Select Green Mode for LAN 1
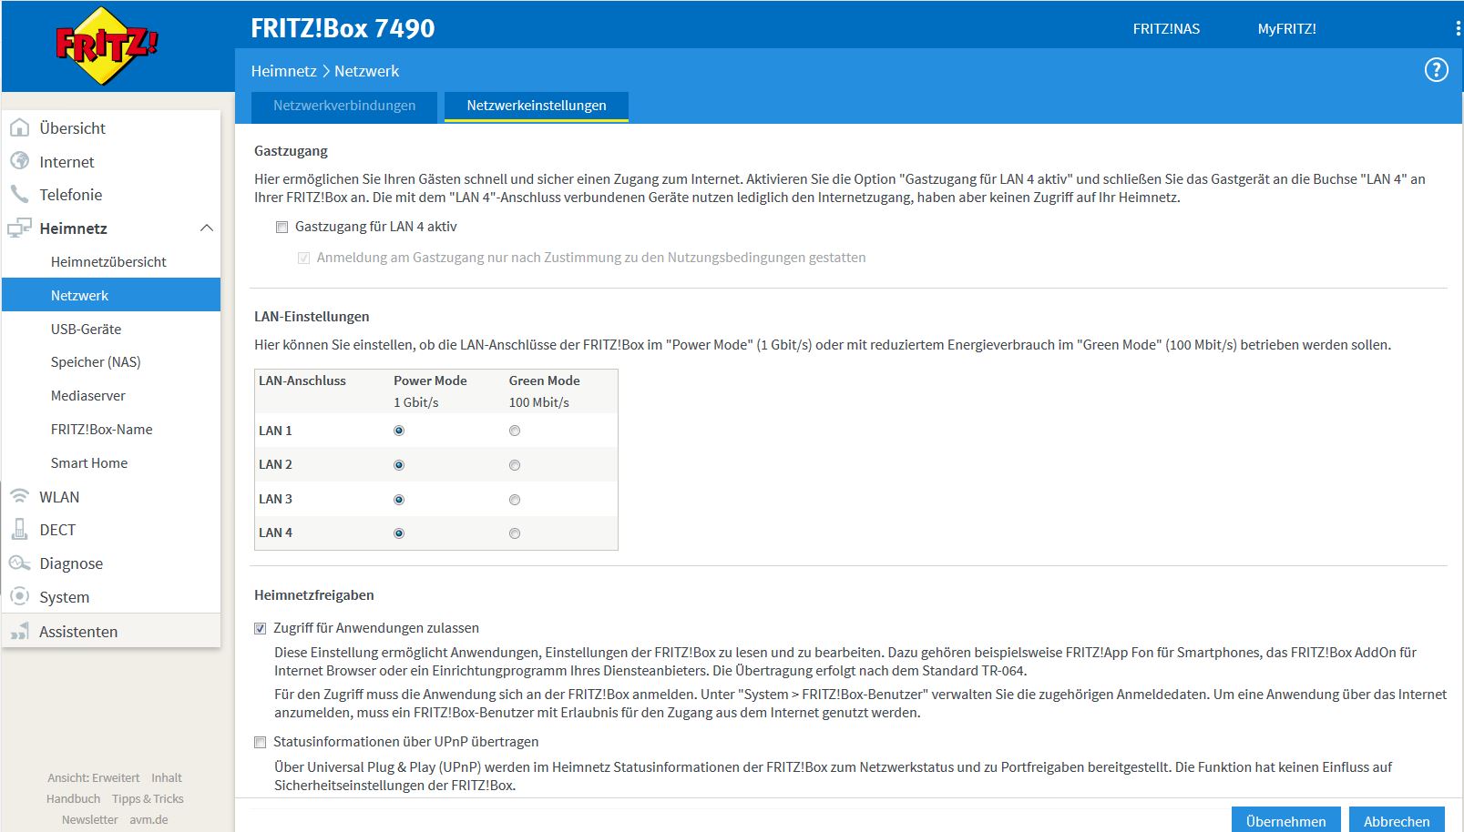Viewport: 1464px width, 832px height. (515, 431)
